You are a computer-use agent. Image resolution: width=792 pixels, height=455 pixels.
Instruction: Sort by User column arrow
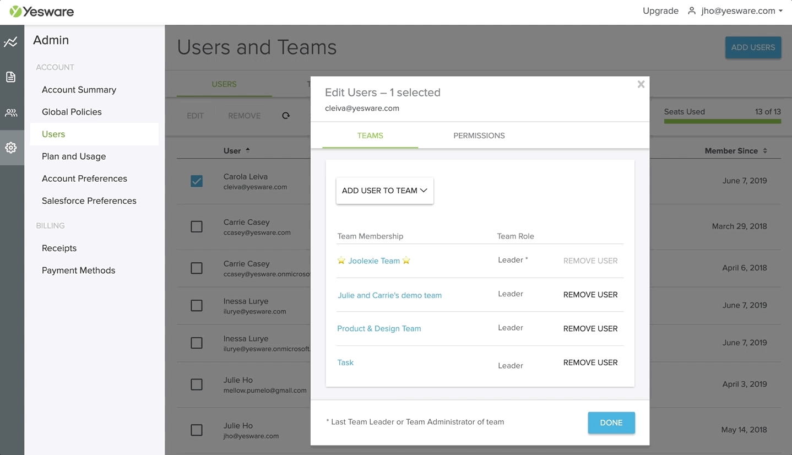point(248,150)
